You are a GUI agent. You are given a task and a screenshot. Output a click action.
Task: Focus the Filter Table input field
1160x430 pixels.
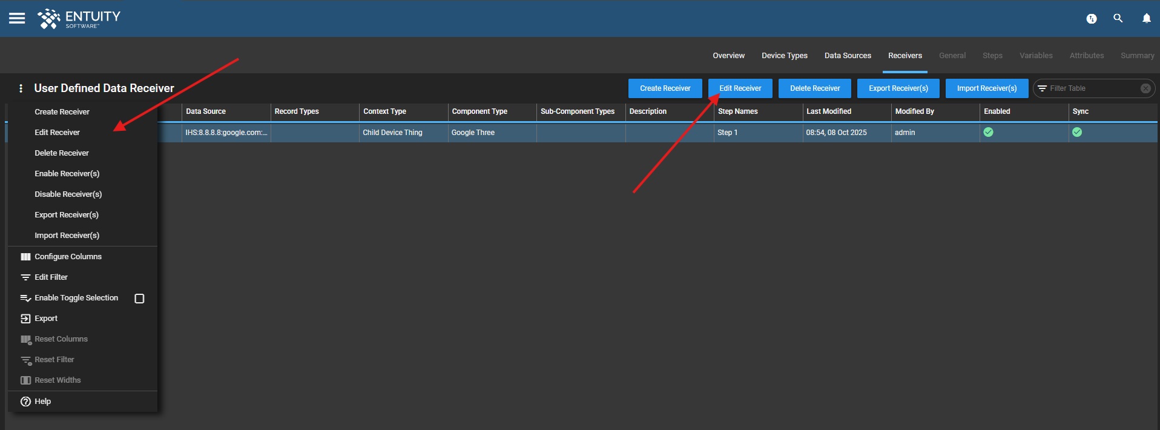point(1093,88)
